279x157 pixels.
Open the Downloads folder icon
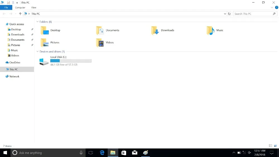click(155, 30)
